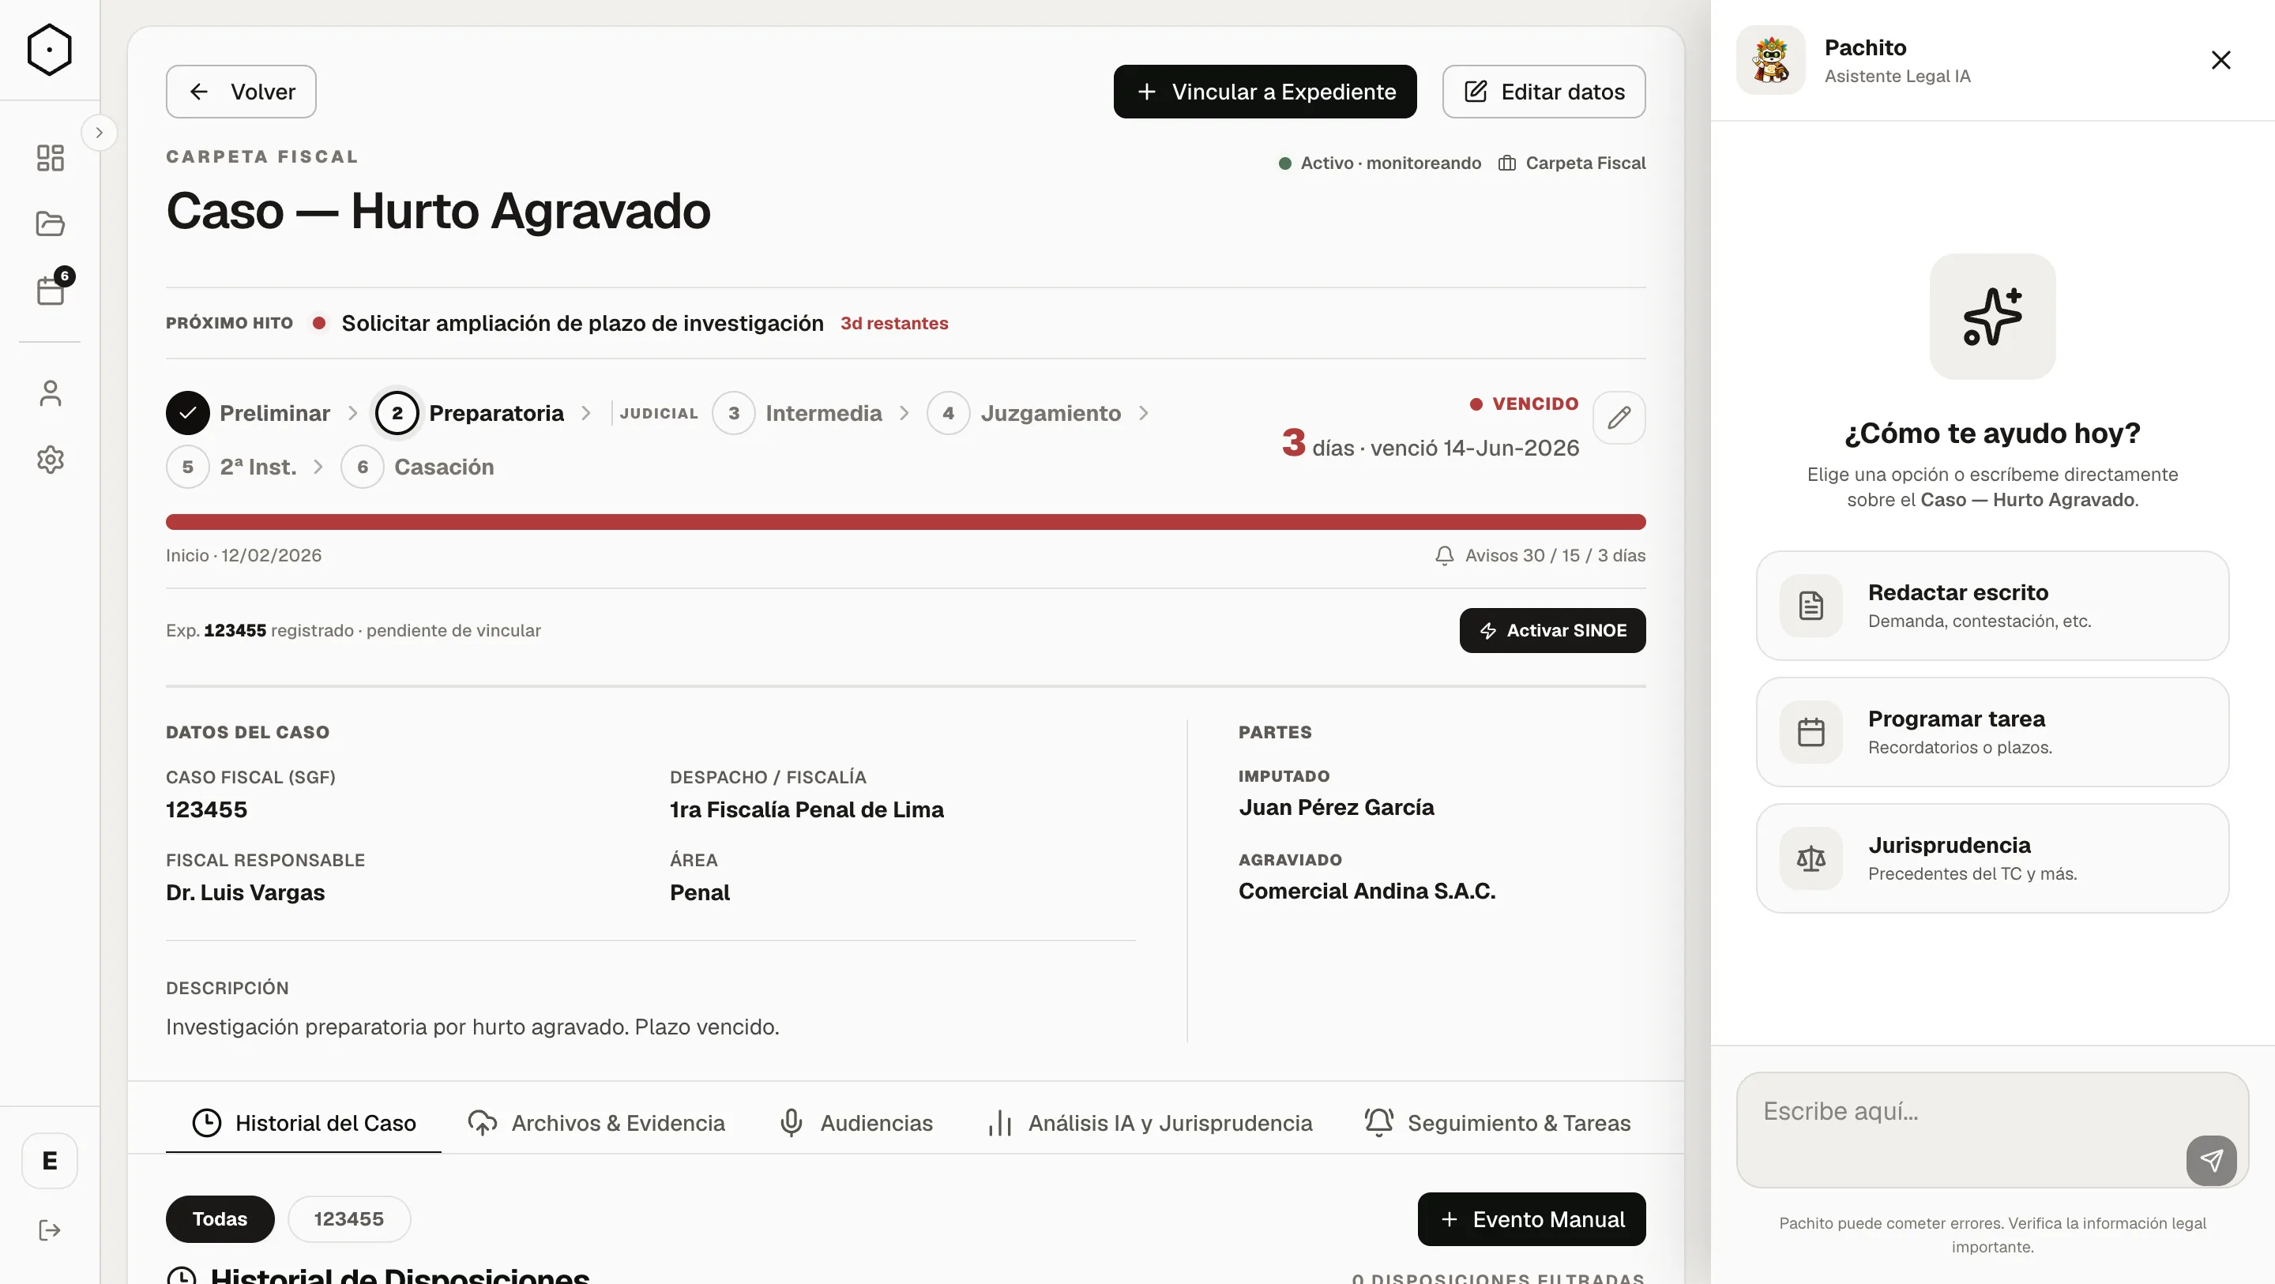This screenshot has height=1284, width=2275.
Task: Select the Todas filter chip
Action: pos(220,1219)
